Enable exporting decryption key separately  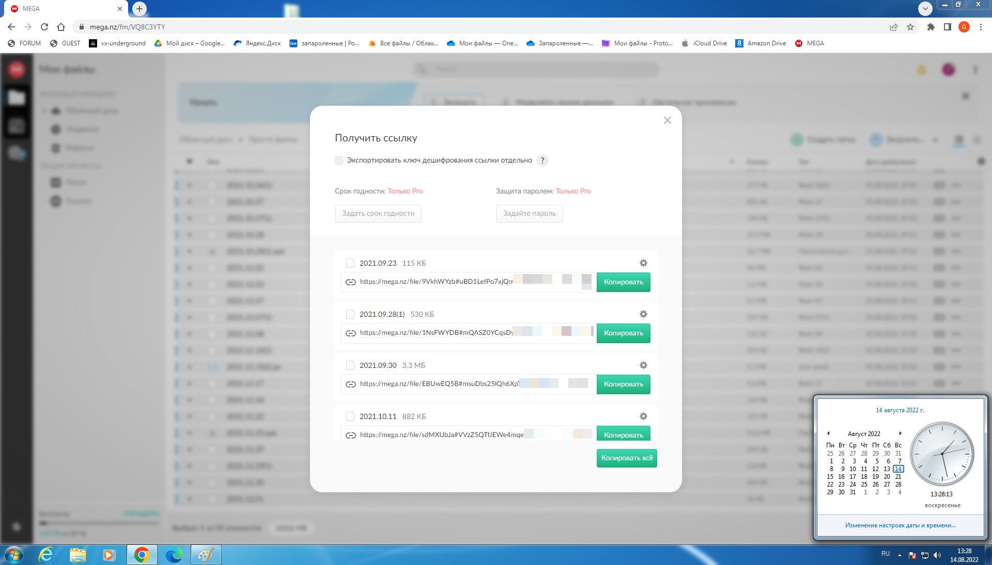(x=339, y=160)
